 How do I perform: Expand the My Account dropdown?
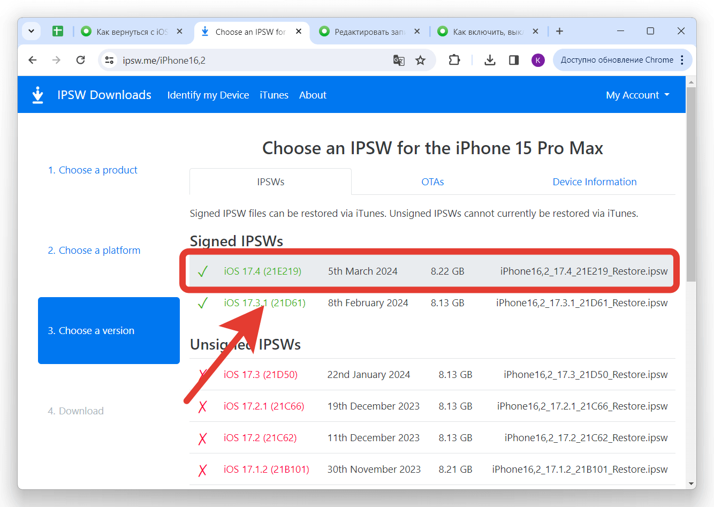pyautogui.click(x=637, y=95)
